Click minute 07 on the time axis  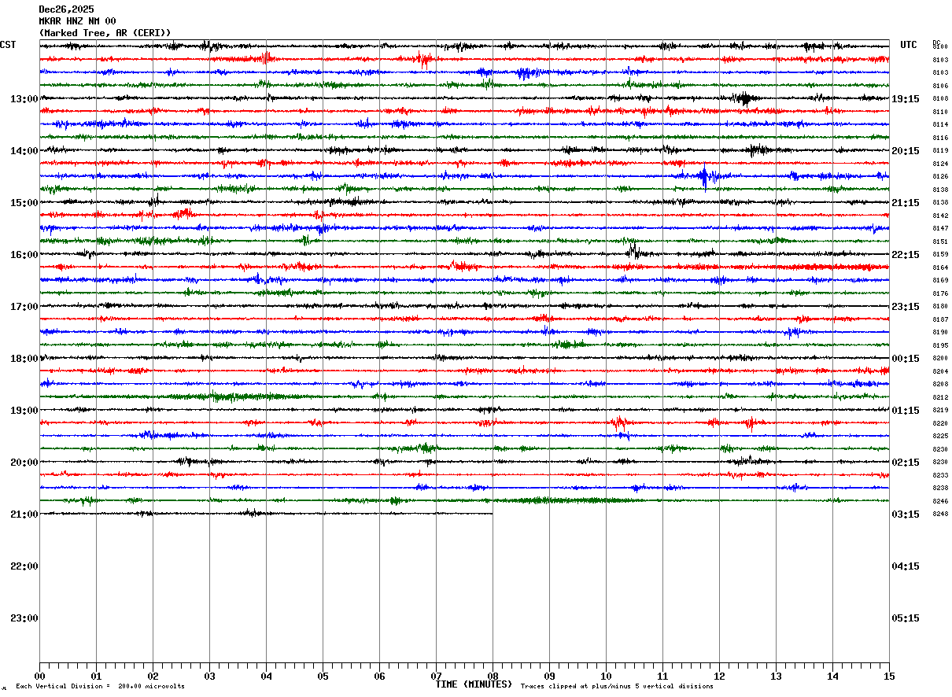pyautogui.click(x=436, y=676)
